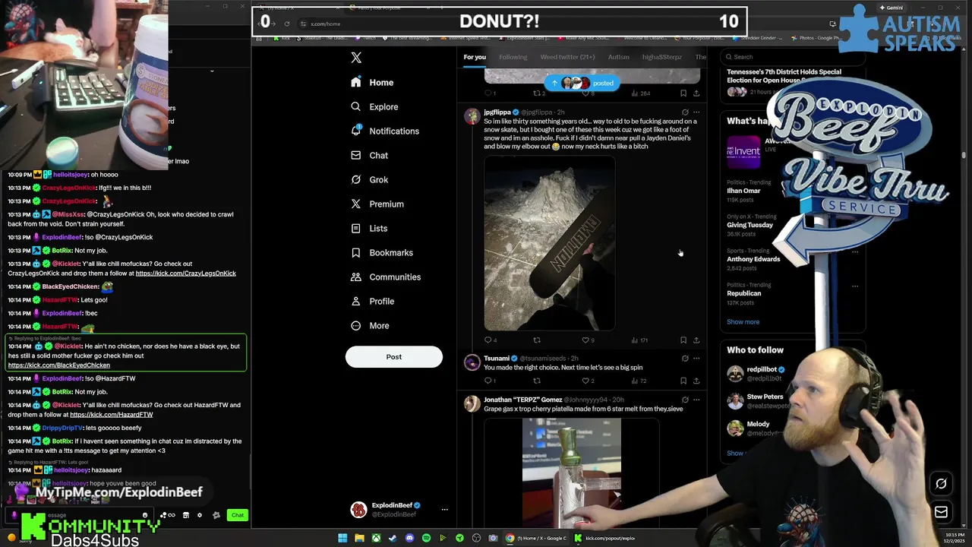Open the kick.com/BlackEyedChicken chat link
Viewport: 972px width, 547px height.
point(59,365)
